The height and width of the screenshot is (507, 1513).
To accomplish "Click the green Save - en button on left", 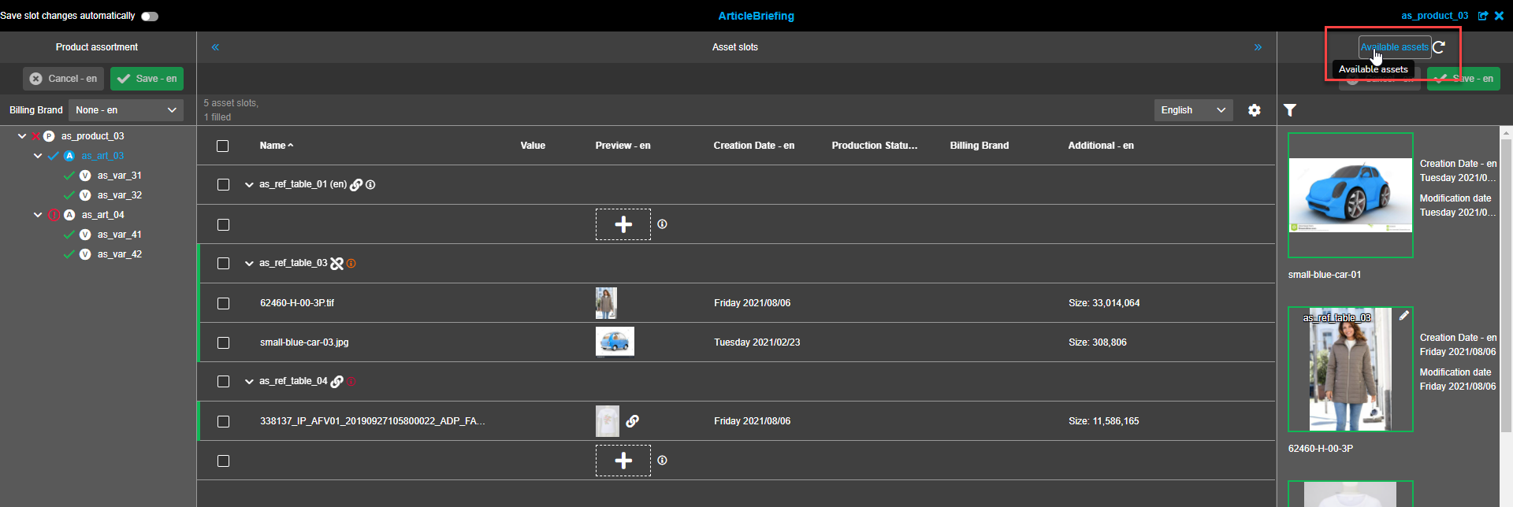I will pos(147,79).
